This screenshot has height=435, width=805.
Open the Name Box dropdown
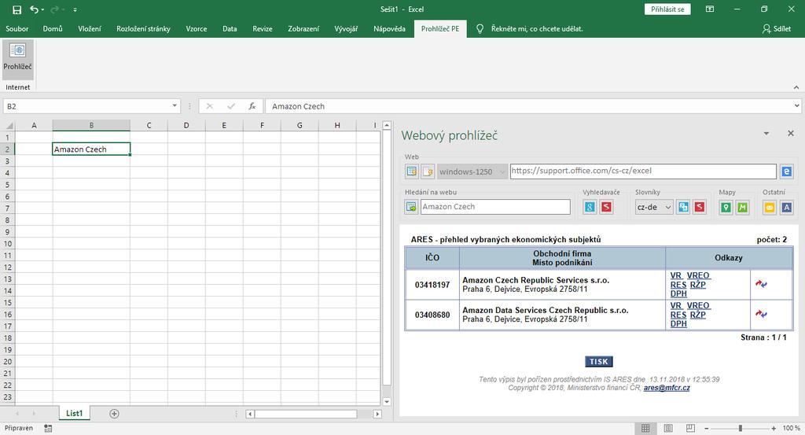175,106
